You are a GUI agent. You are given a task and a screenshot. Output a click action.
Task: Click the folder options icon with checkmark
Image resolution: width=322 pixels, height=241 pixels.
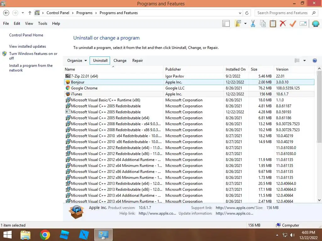tap(238, 24)
